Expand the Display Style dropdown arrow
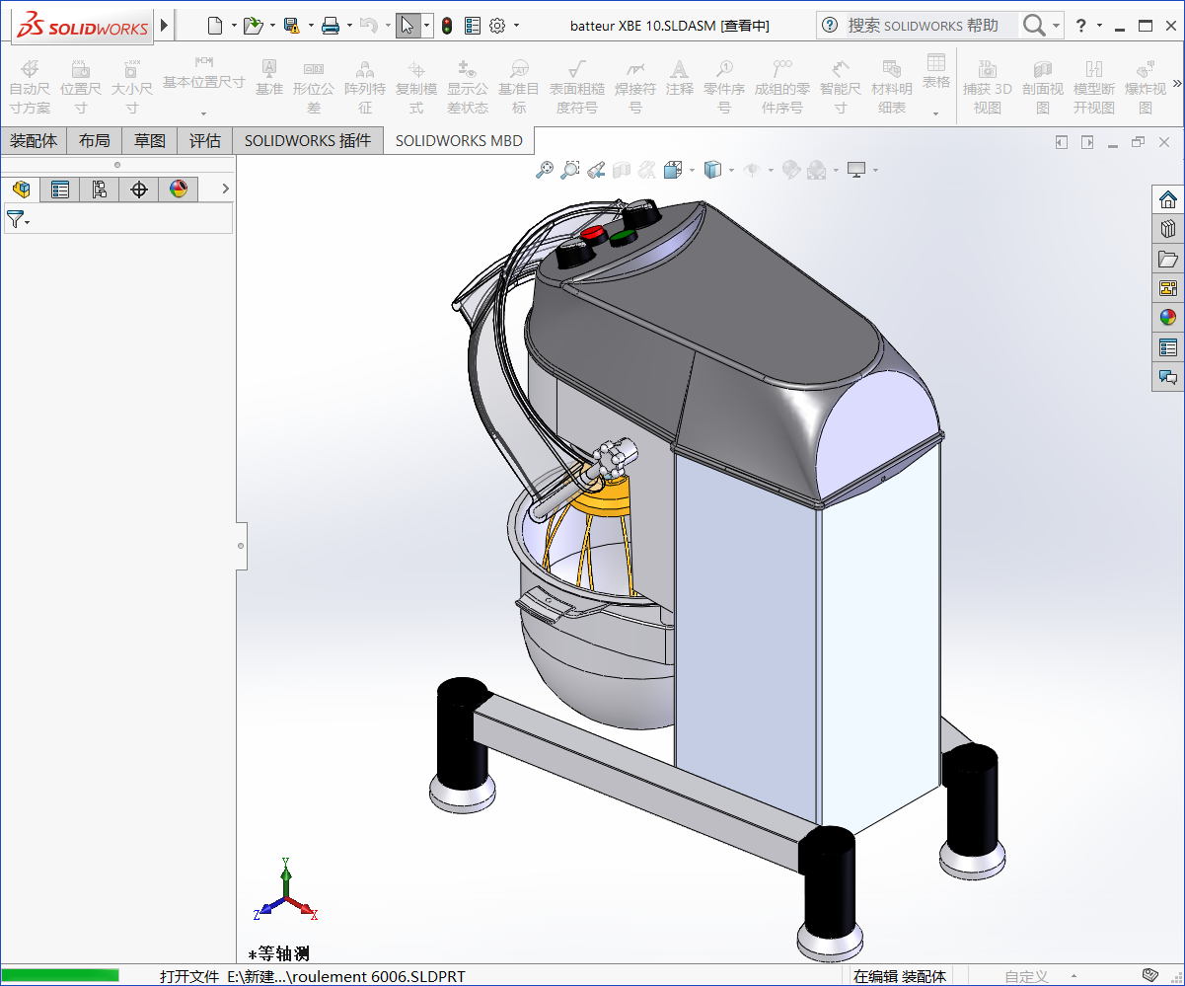Screen dimensions: 1185x986 pyautogui.click(x=730, y=170)
